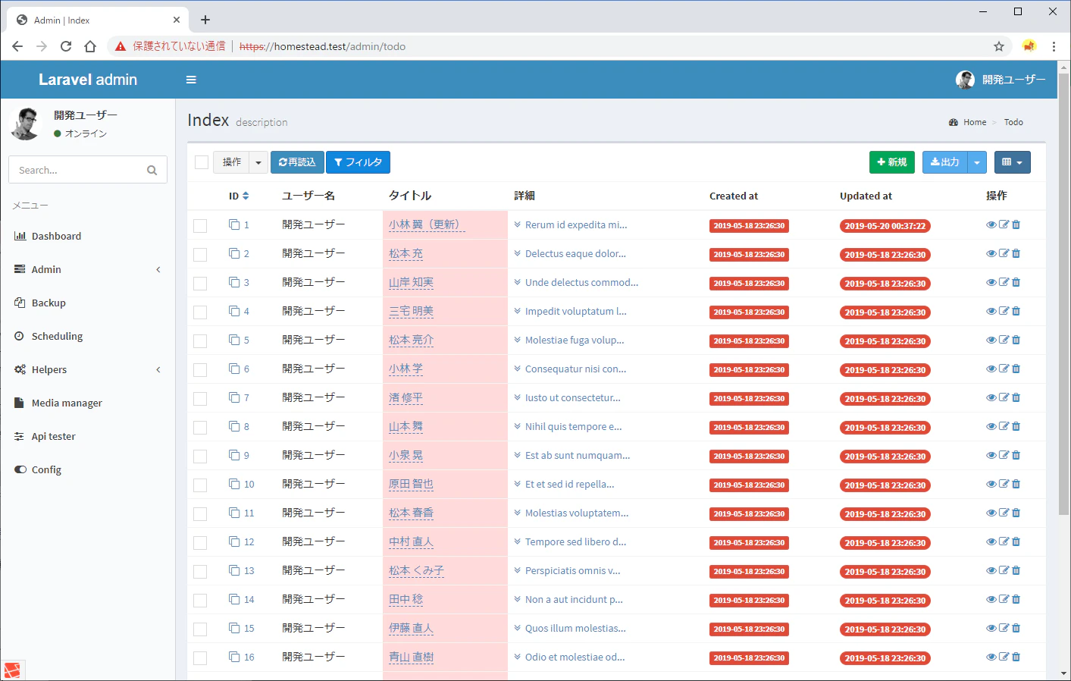Click the 新規 new button

point(892,162)
